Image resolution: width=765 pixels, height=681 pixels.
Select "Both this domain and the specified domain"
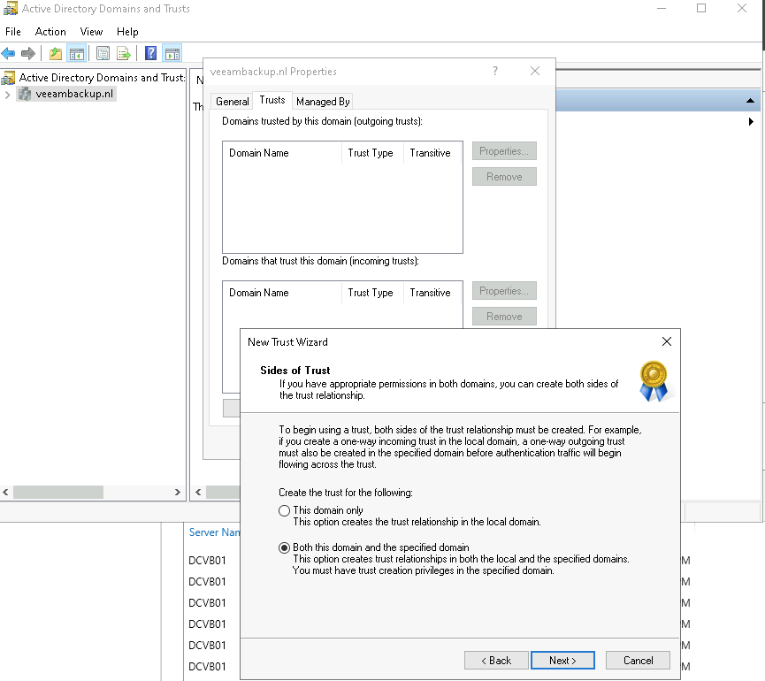[x=284, y=547]
